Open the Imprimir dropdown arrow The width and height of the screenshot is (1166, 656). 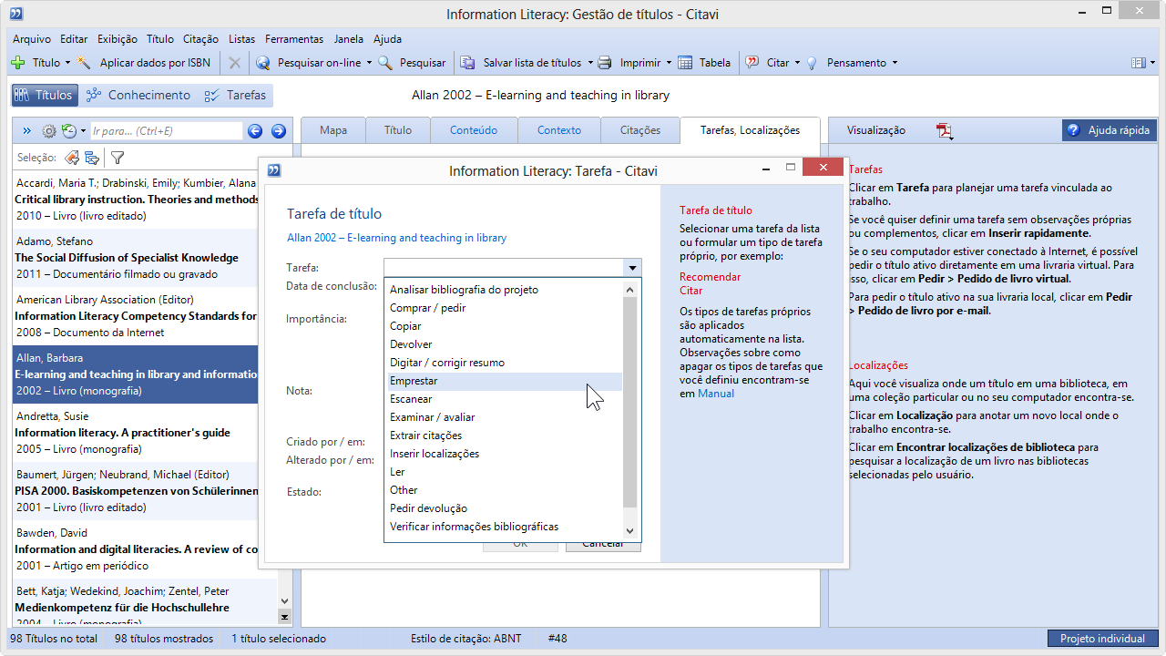click(x=669, y=63)
